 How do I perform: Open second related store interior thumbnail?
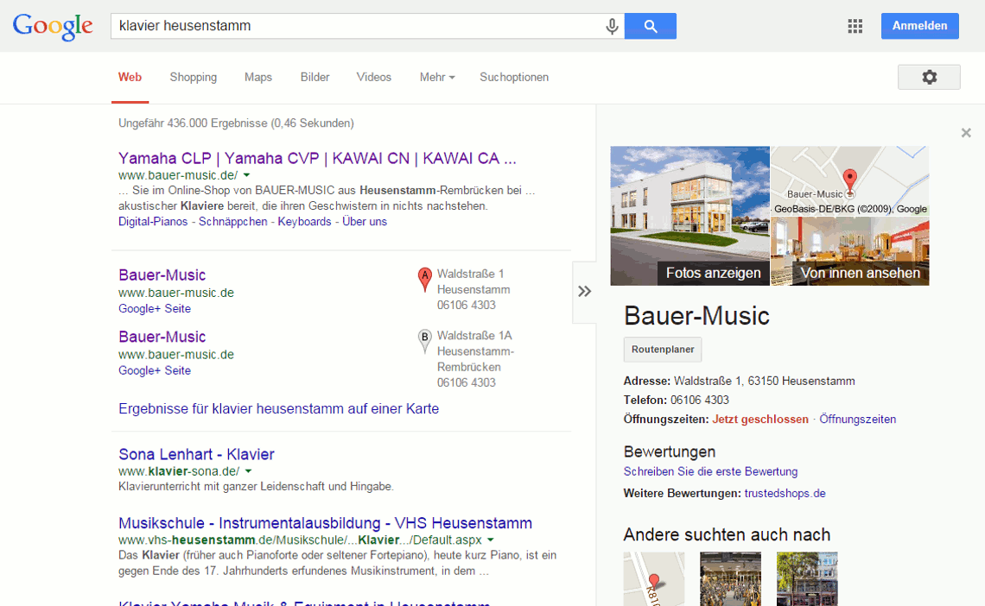[731, 578]
